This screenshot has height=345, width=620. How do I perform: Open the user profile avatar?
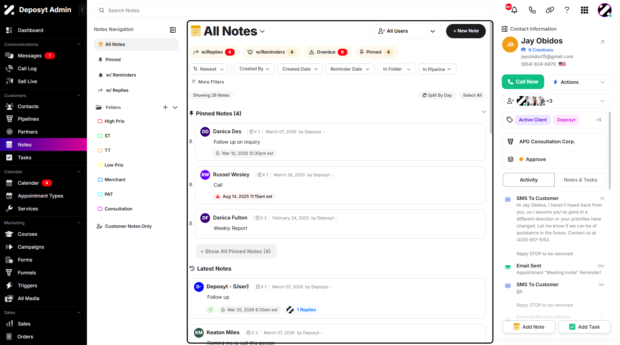click(605, 10)
